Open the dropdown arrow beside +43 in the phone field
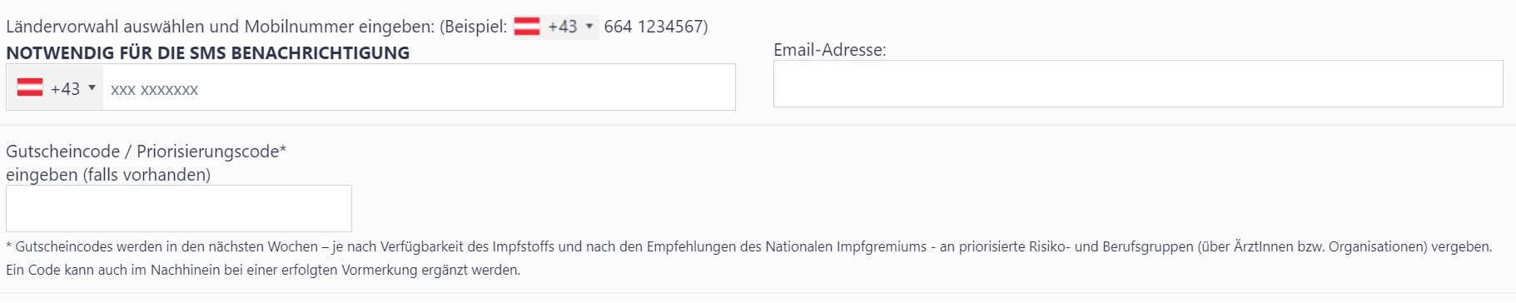Viewport: 1516px width, 303px height. [92, 87]
